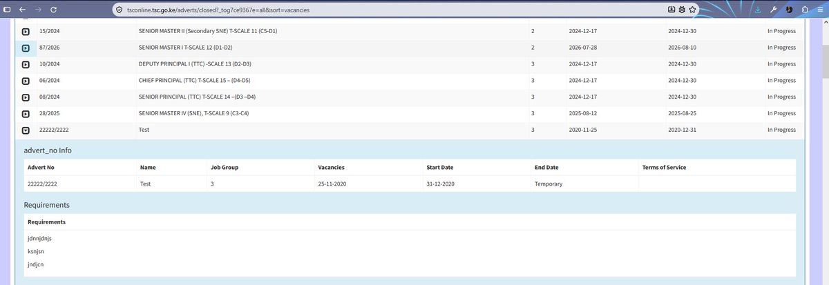Screen dimensions: 829x285
Task: Select 'SENIOR MASTER IV (SNE), T-SCALE 9' cell
Action: click(193, 113)
